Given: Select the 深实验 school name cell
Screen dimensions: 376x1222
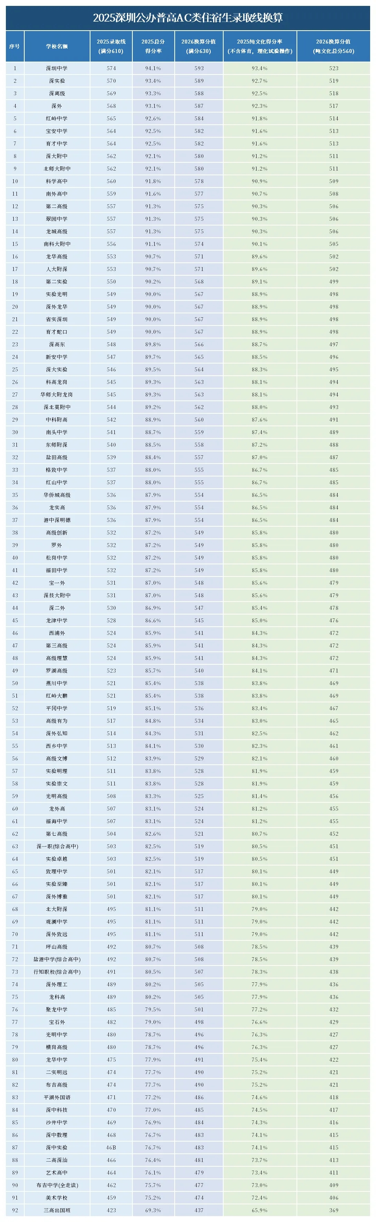Looking at the screenshot, I should pos(57,81).
